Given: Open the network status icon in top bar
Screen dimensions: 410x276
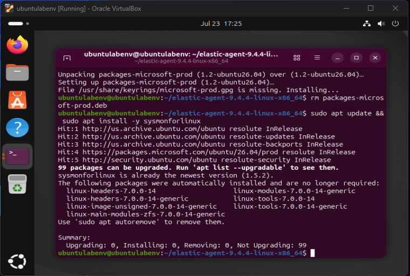Looking at the screenshot, I should point(367,24).
